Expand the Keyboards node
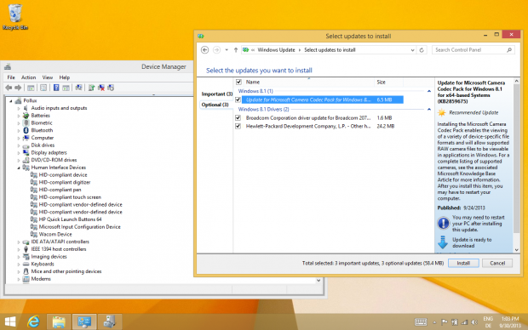528x330 pixels. click(x=19, y=264)
